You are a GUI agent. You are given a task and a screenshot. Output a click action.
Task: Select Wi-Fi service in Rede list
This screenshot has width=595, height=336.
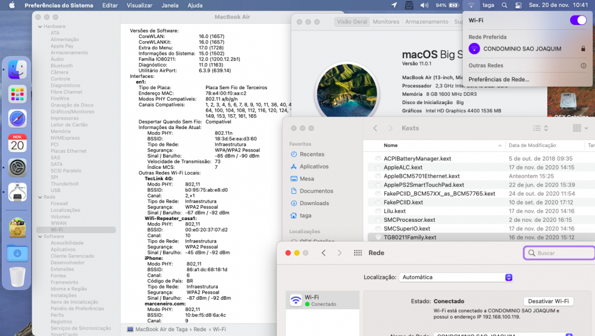point(322,300)
